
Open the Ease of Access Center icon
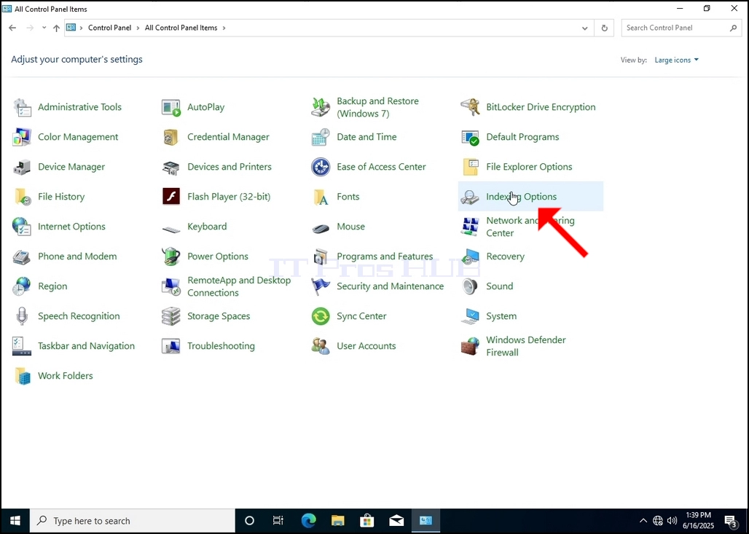point(321,167)
